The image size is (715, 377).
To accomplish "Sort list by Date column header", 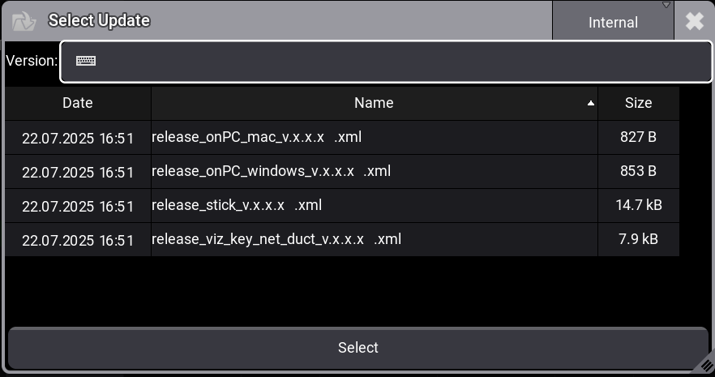I will coord(78,103).
